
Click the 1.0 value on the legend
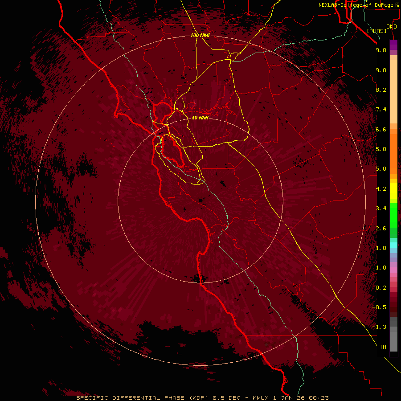[381, 267]
